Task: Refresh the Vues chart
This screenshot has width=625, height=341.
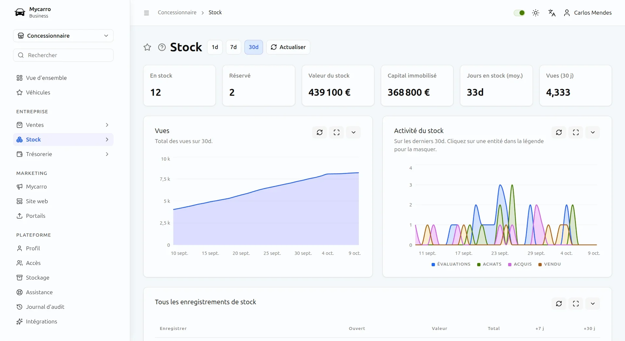Action: click(320, 132)
